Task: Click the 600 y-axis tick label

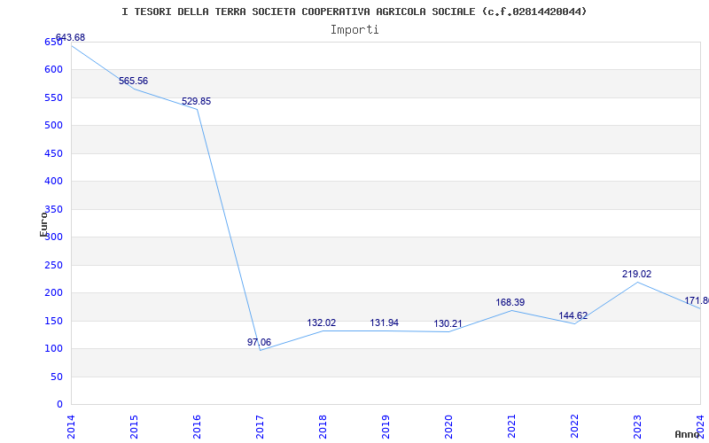Action: coord(53,70)
